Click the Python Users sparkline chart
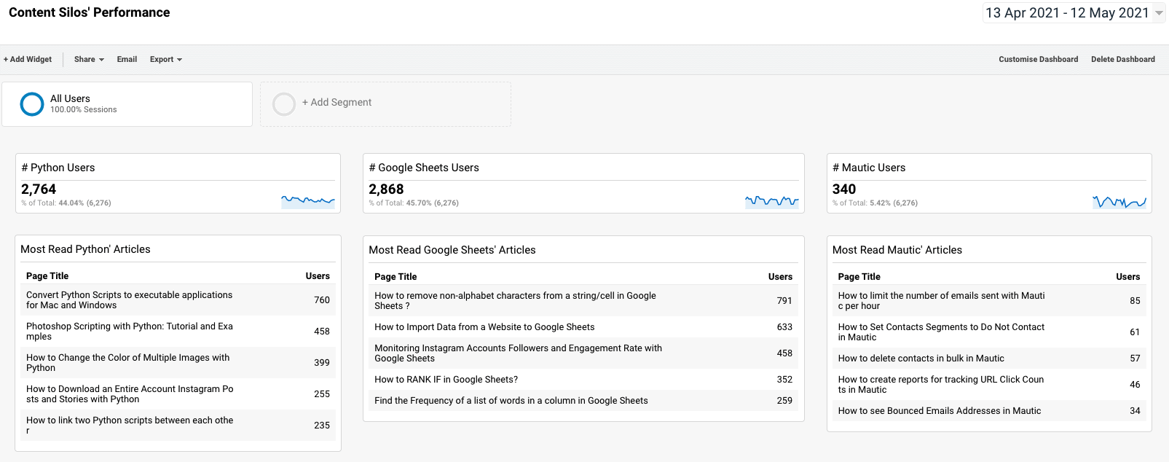Image resolution: width=1169 pixels, height=462 pixels. [308, 200]
